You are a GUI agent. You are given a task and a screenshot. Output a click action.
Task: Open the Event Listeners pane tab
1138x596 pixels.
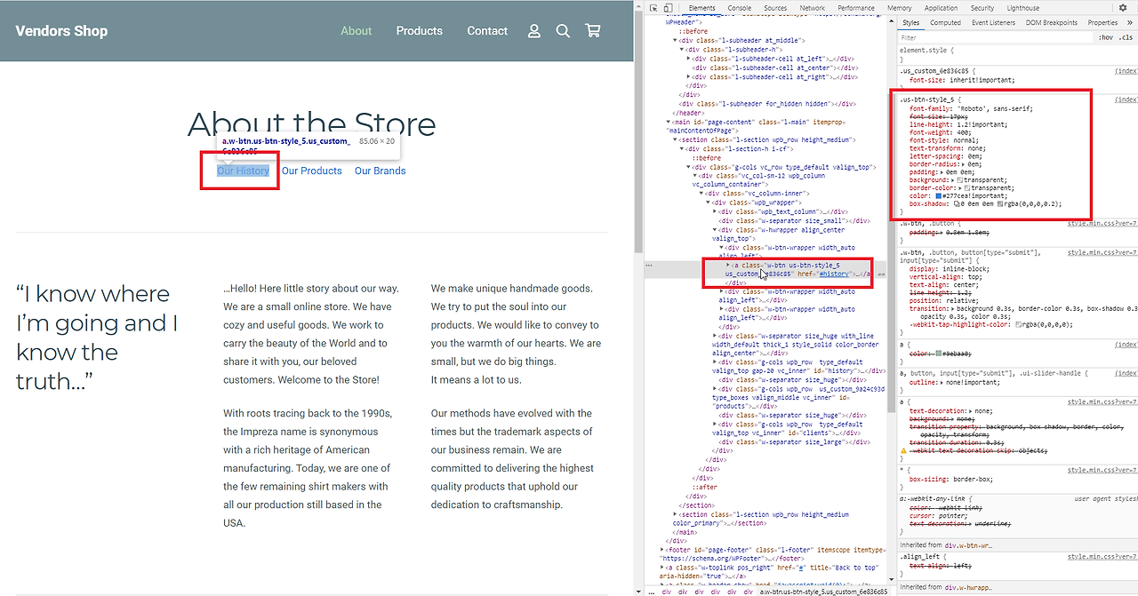click(993, 23)
